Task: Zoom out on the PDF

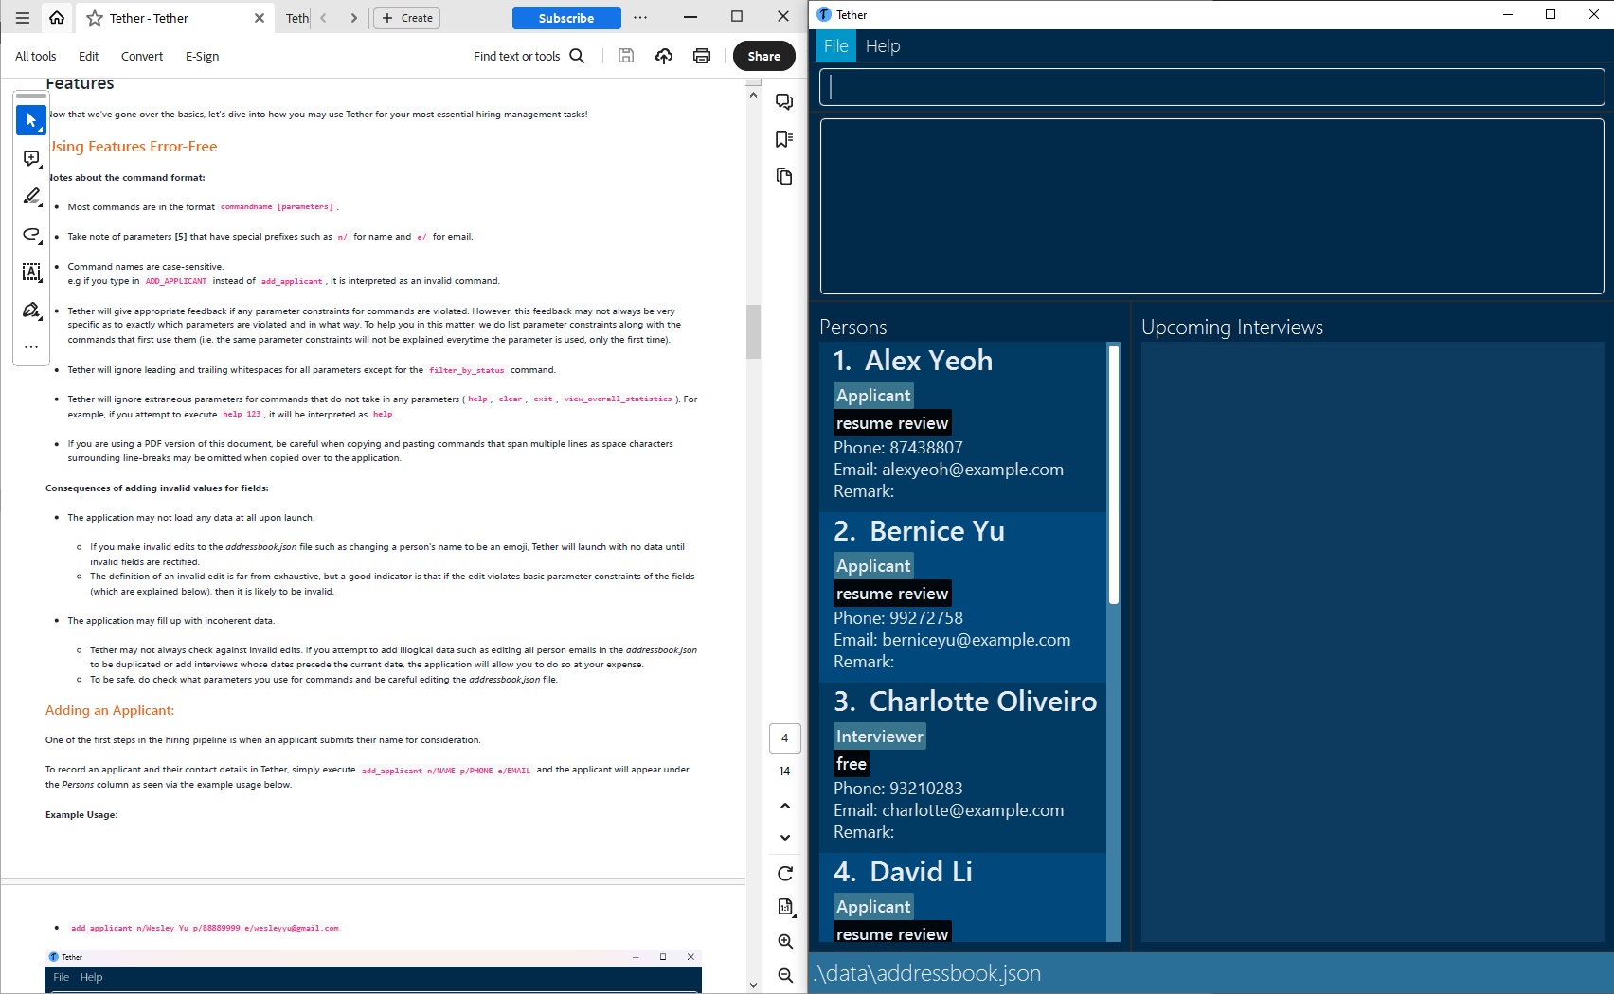Action: 784,975
